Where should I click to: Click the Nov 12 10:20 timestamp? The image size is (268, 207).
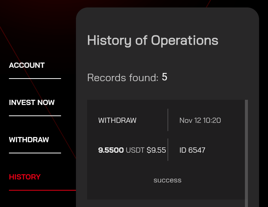click(200, 120)
